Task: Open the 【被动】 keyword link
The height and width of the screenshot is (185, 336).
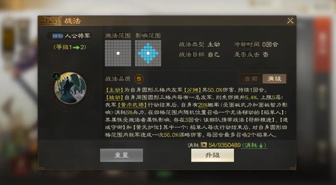Action: [114, 97]
